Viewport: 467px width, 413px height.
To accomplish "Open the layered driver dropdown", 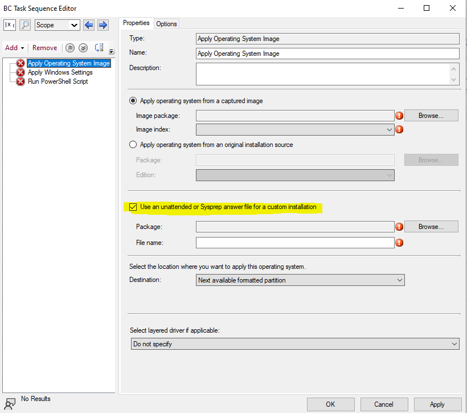I will coord(454,344).
